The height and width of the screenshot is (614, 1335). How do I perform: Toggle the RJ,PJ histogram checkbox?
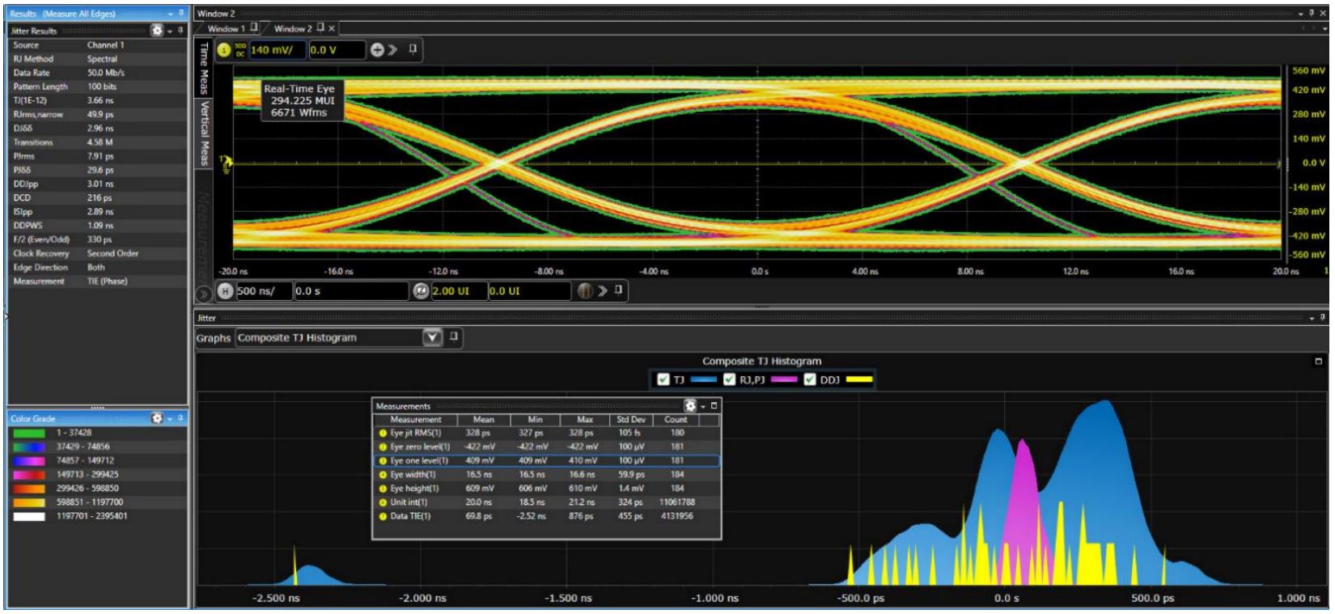click(x=729, y=380)
